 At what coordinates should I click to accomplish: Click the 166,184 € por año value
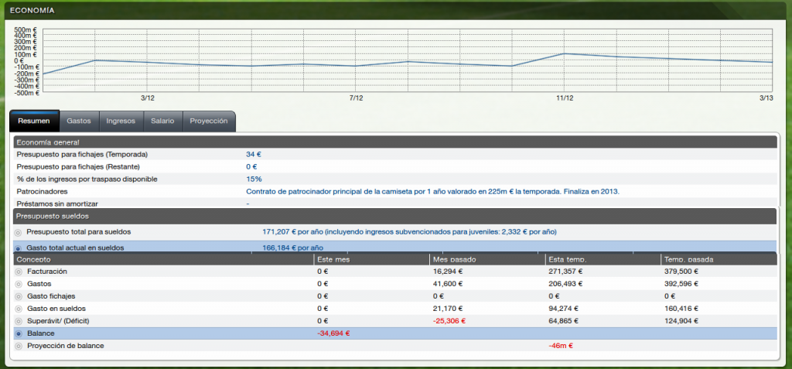click(x=293, y=248)
